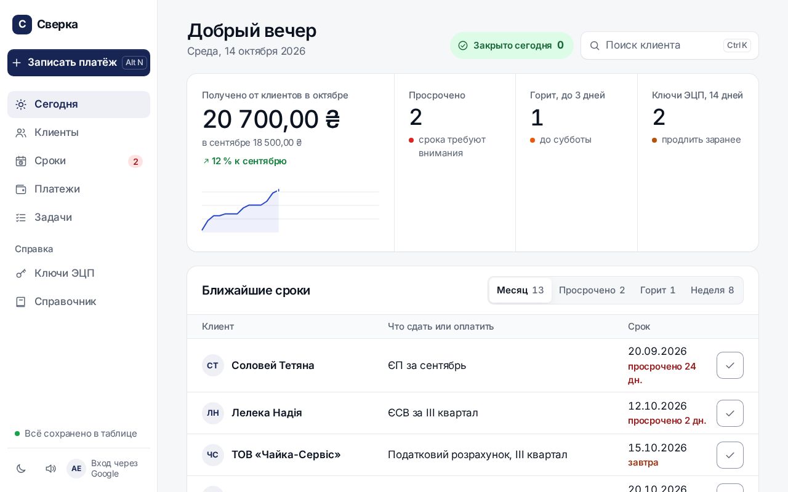Open the Сегодня section

[79, 105]
